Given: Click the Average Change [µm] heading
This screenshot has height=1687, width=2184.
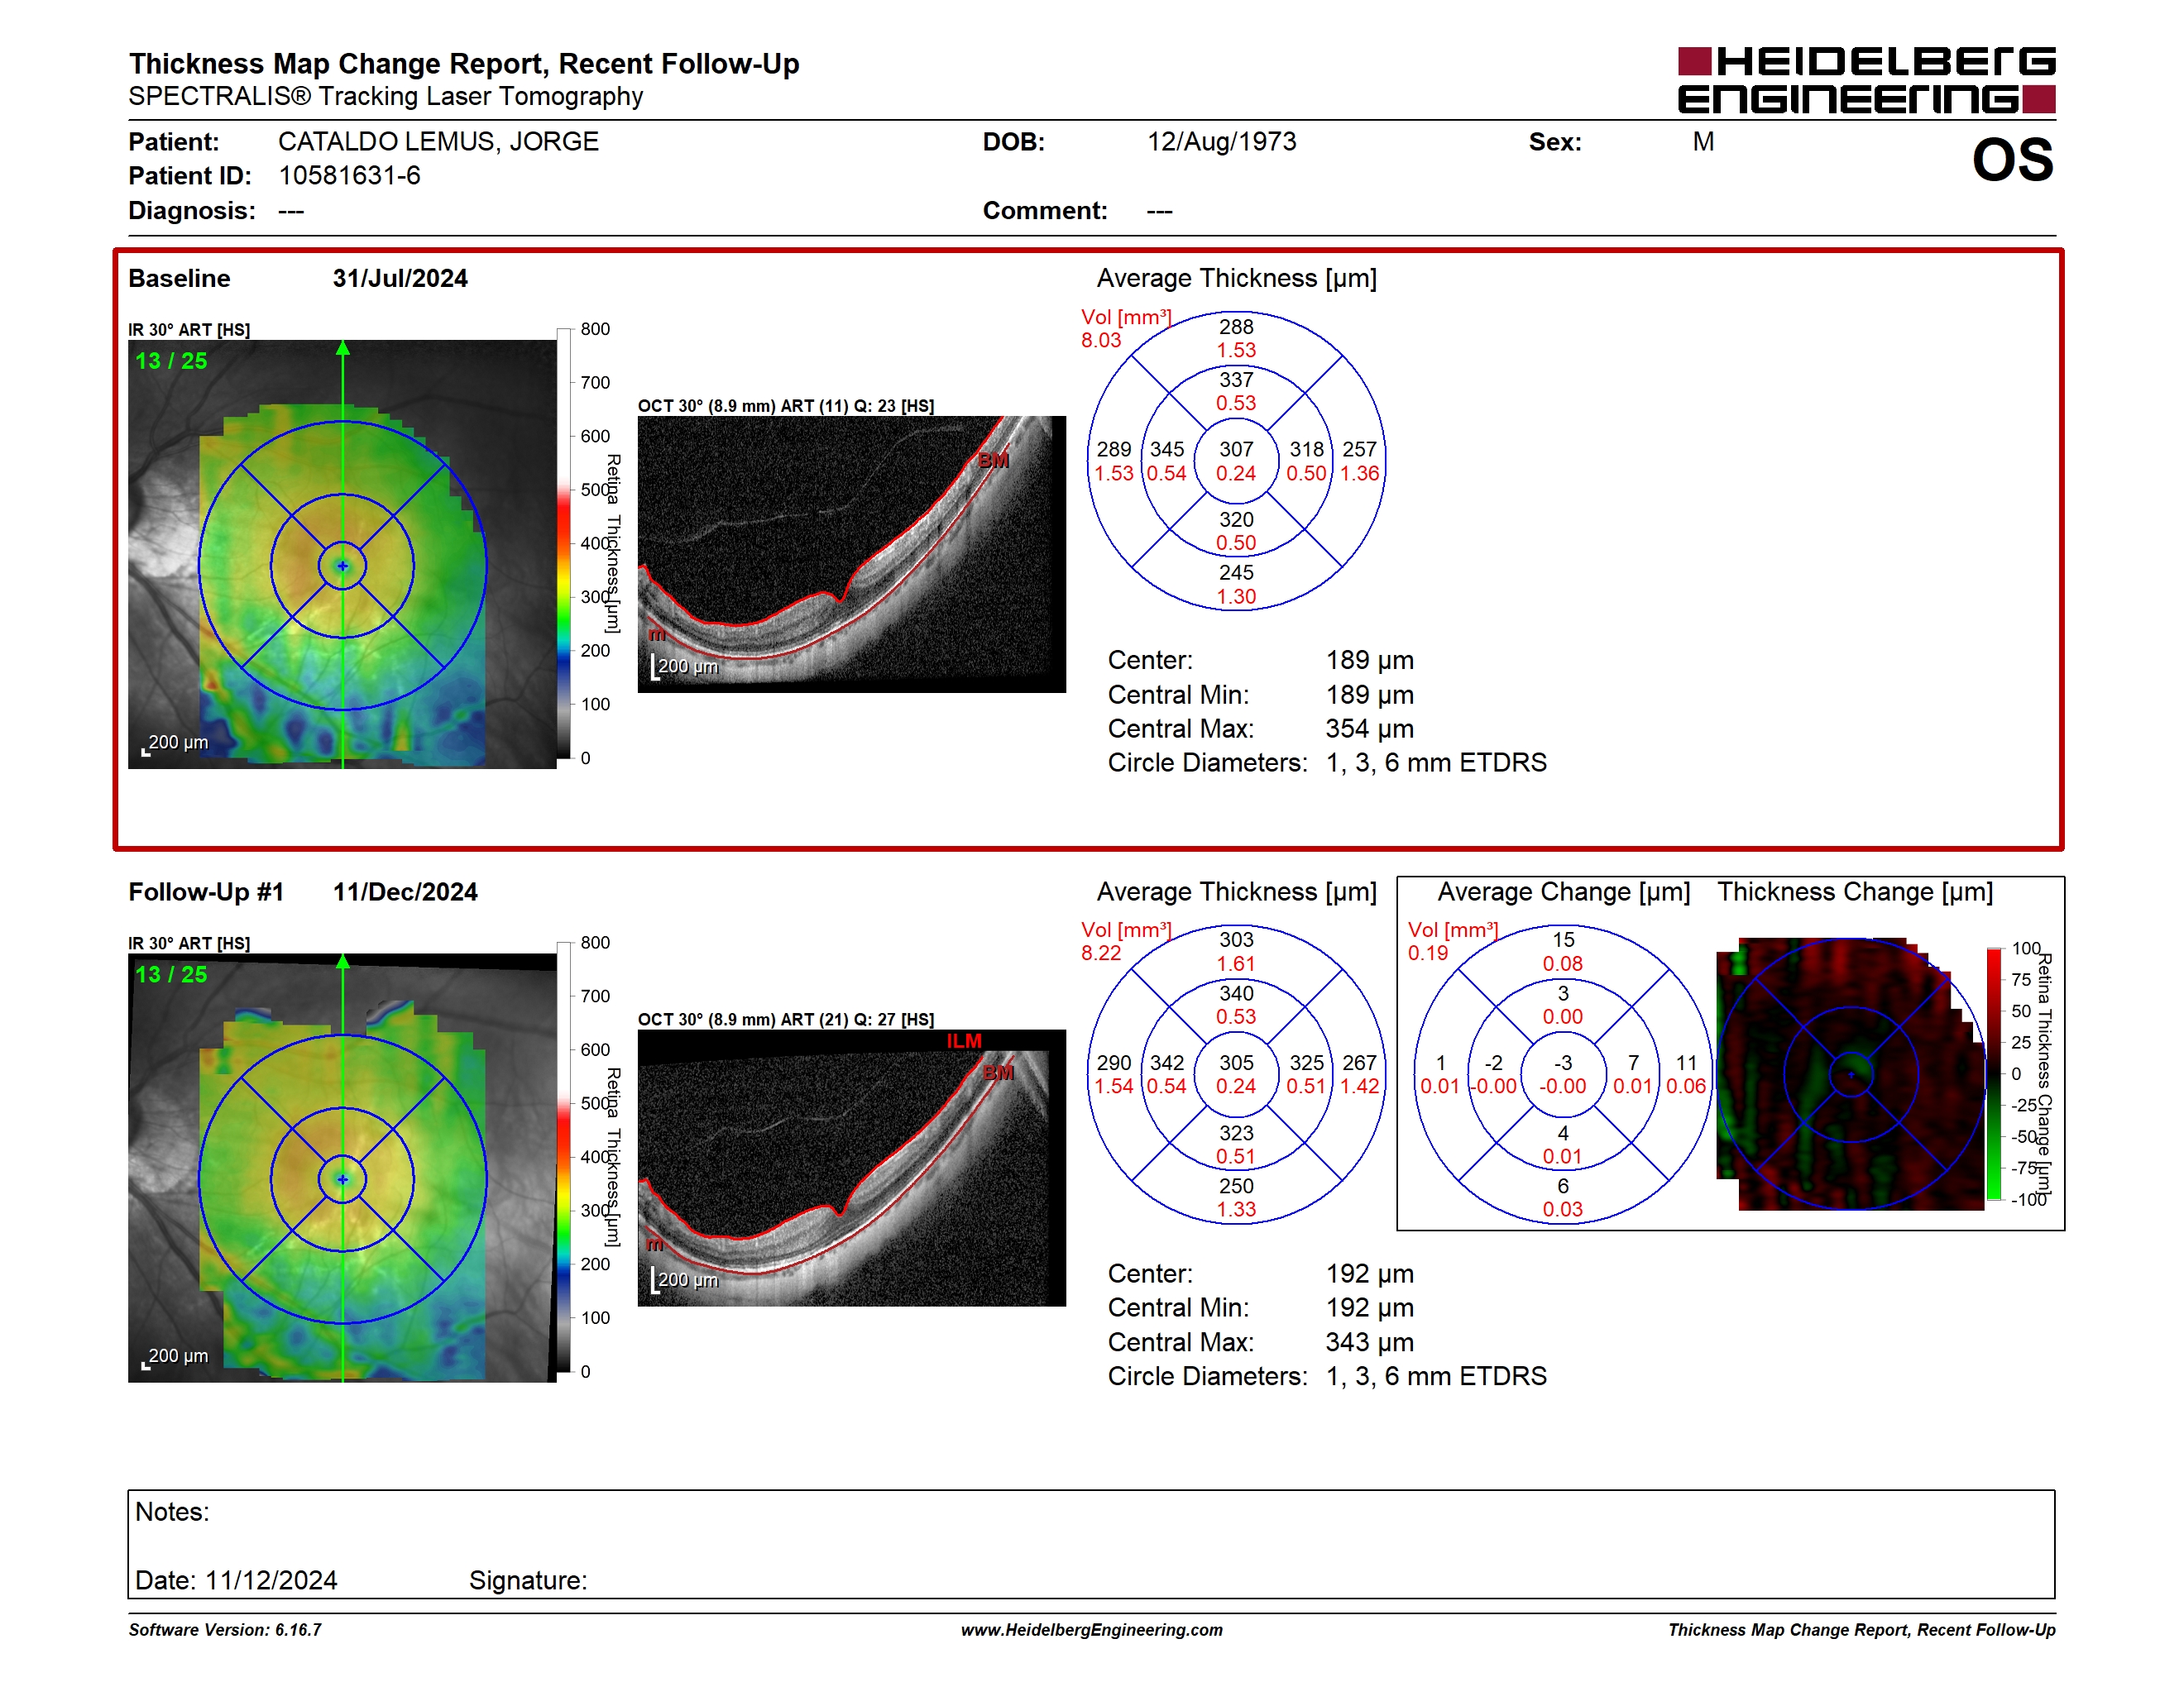Looking at the screenshot, I should click(x=1564, y=891).
